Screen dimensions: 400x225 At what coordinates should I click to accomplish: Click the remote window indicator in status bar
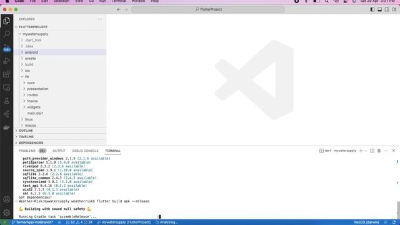click(x=4, y=222)
